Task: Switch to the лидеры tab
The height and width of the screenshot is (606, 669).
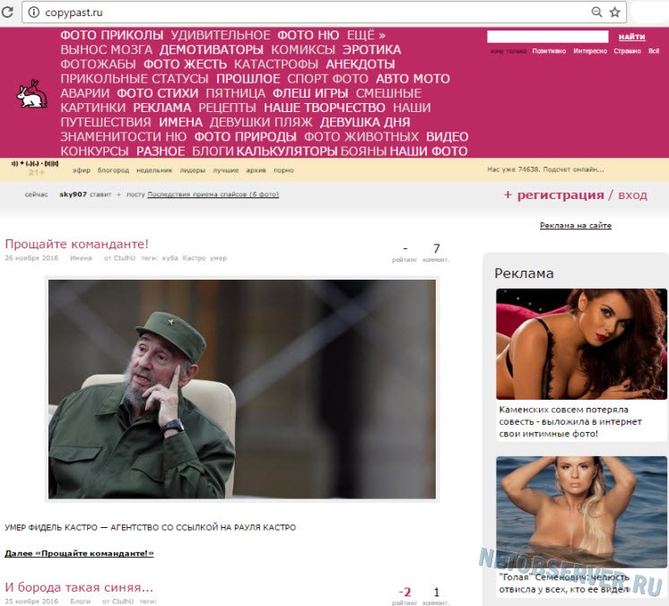Action: [192, 170]
